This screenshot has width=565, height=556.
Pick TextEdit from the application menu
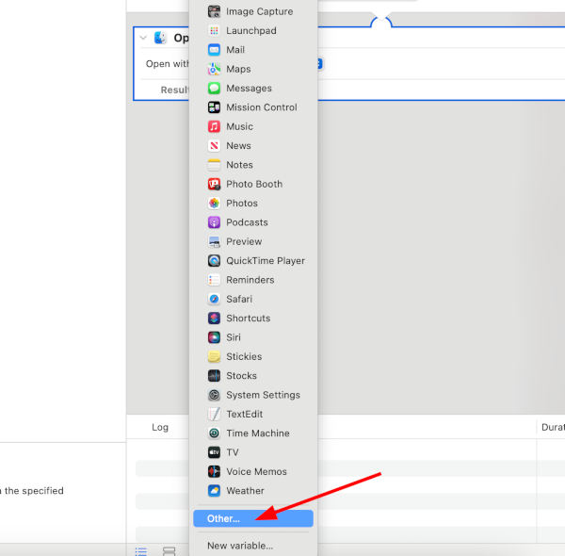[244, 414]
